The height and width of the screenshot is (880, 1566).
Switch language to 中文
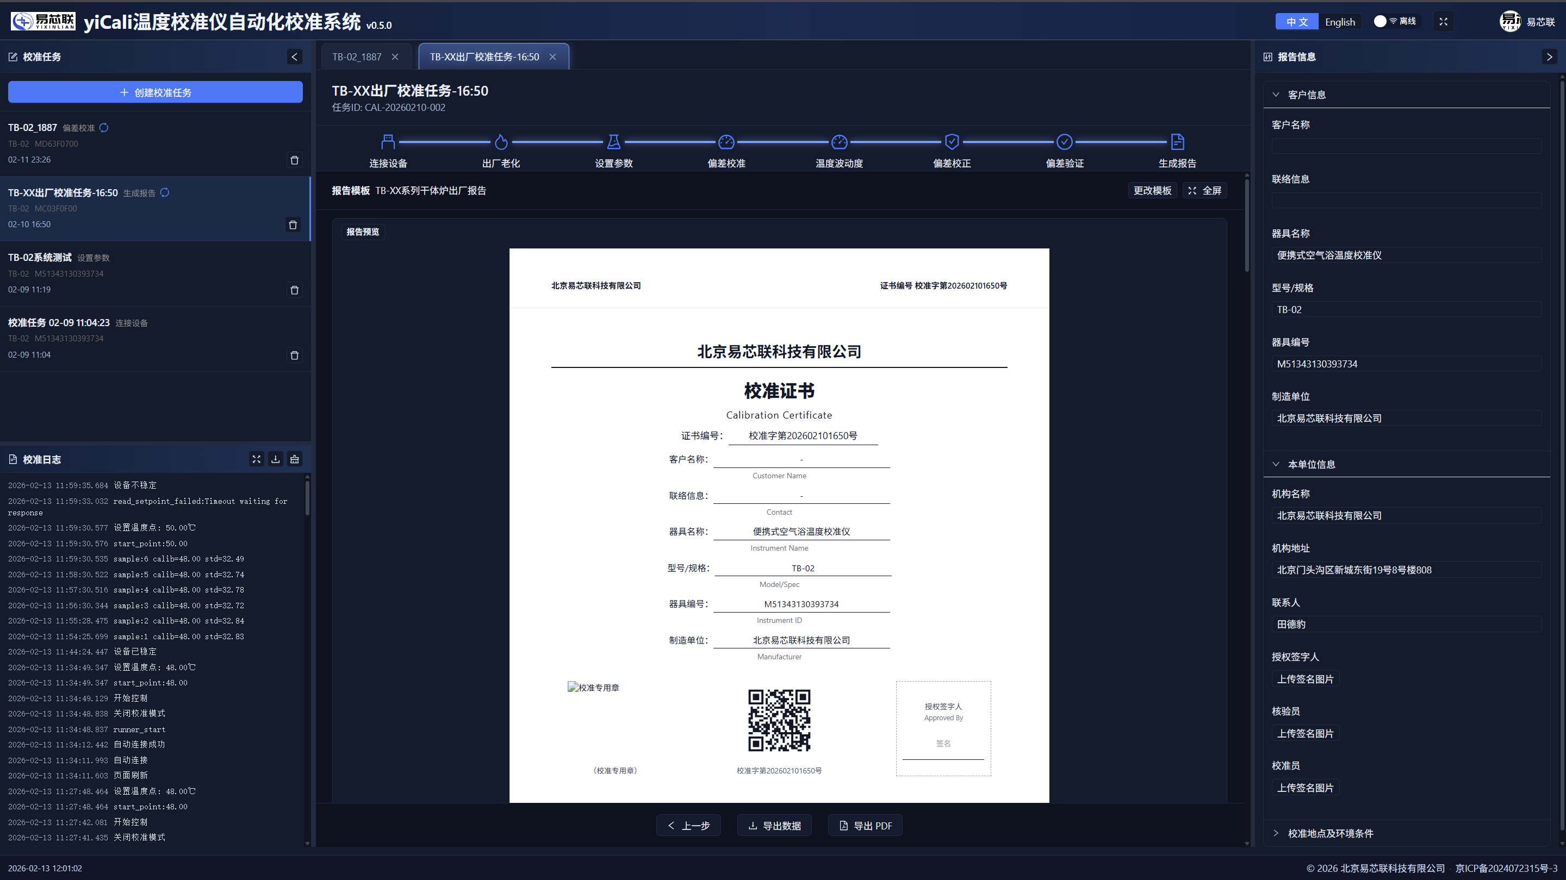coord(1297,22)
